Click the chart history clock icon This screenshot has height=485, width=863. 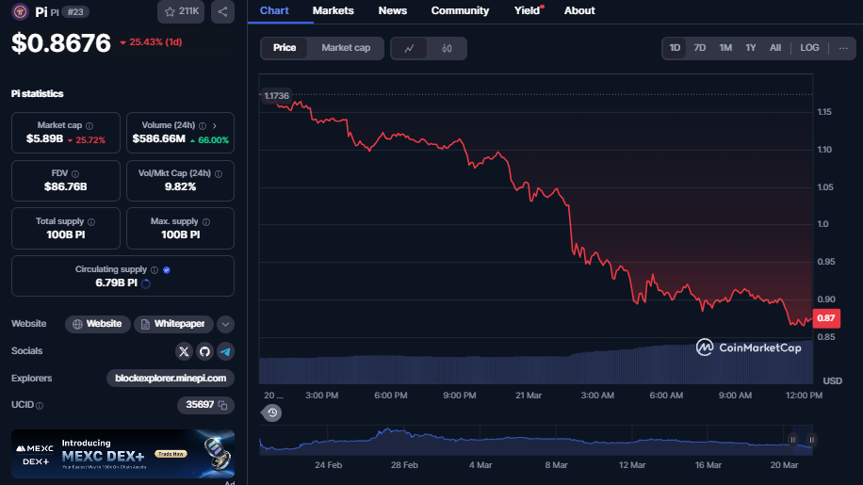coord(272,413)
